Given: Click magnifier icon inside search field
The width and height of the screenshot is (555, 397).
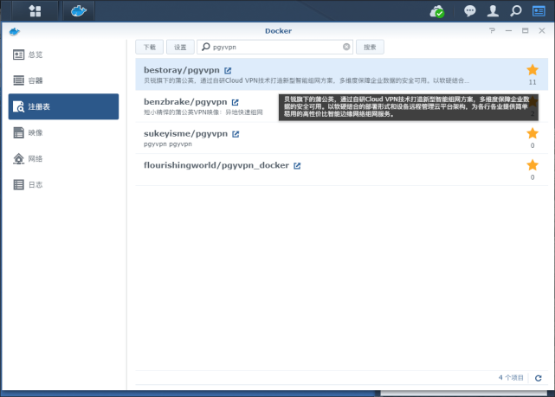Looking at the screenshot, I should coord(206,47).
